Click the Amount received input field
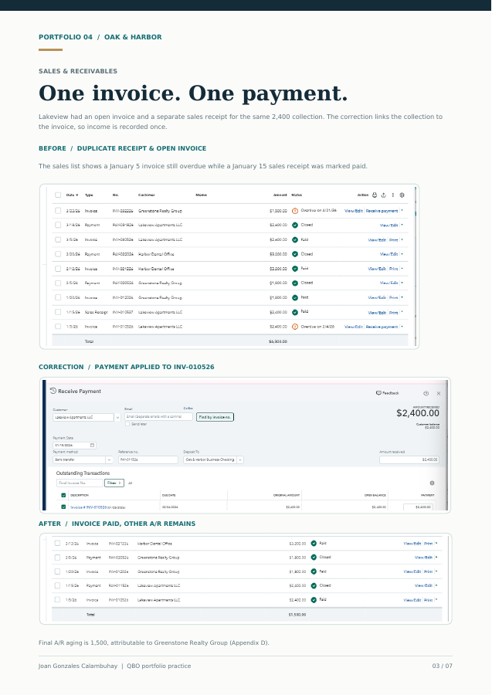This screenshot has height=695, width=492. (x=409, y=460)
